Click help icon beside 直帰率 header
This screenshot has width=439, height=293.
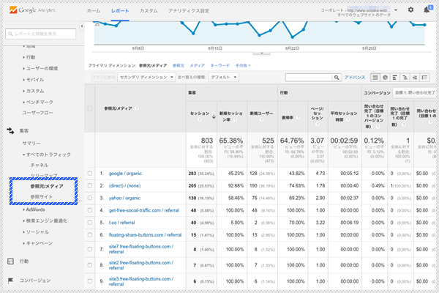coord(298,117)
